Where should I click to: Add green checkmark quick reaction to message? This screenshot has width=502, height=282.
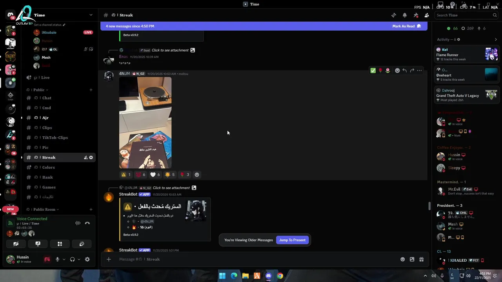(373, 70)
